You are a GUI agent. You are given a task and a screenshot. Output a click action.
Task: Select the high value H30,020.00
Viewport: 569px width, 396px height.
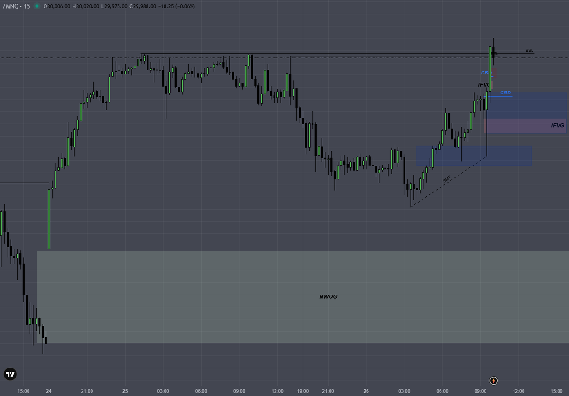click(86, 6)
